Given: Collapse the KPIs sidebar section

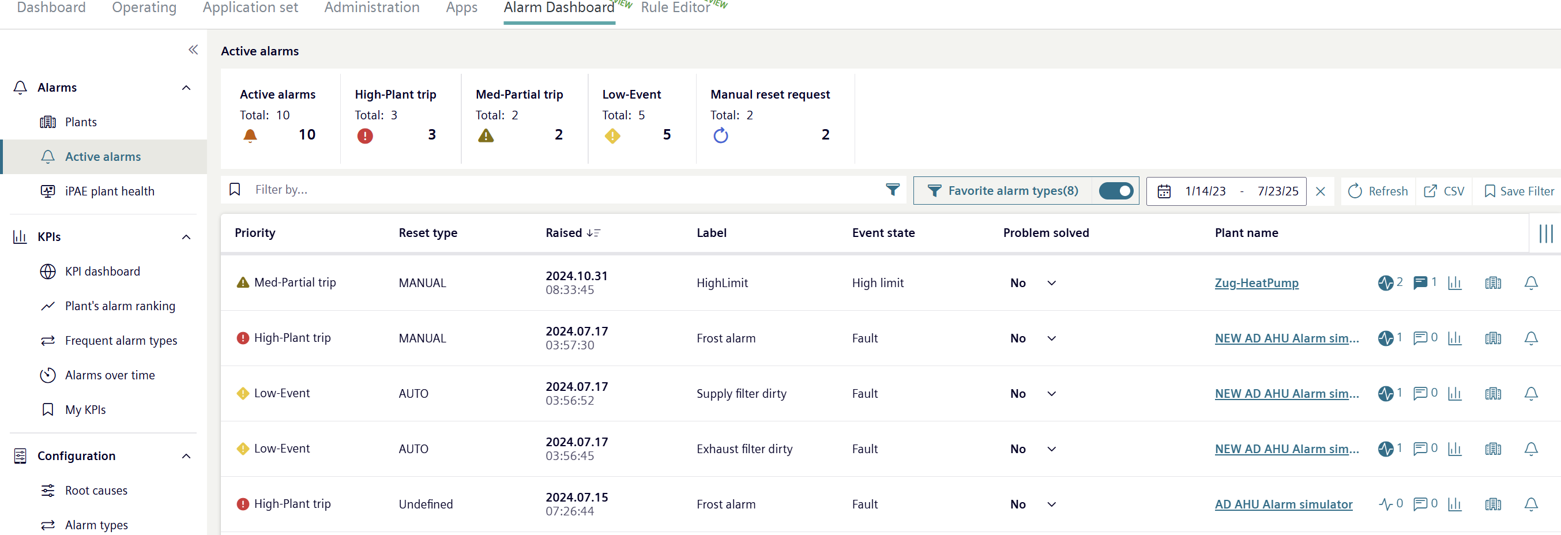Looking at the screenshot, I should coord(186,237).
